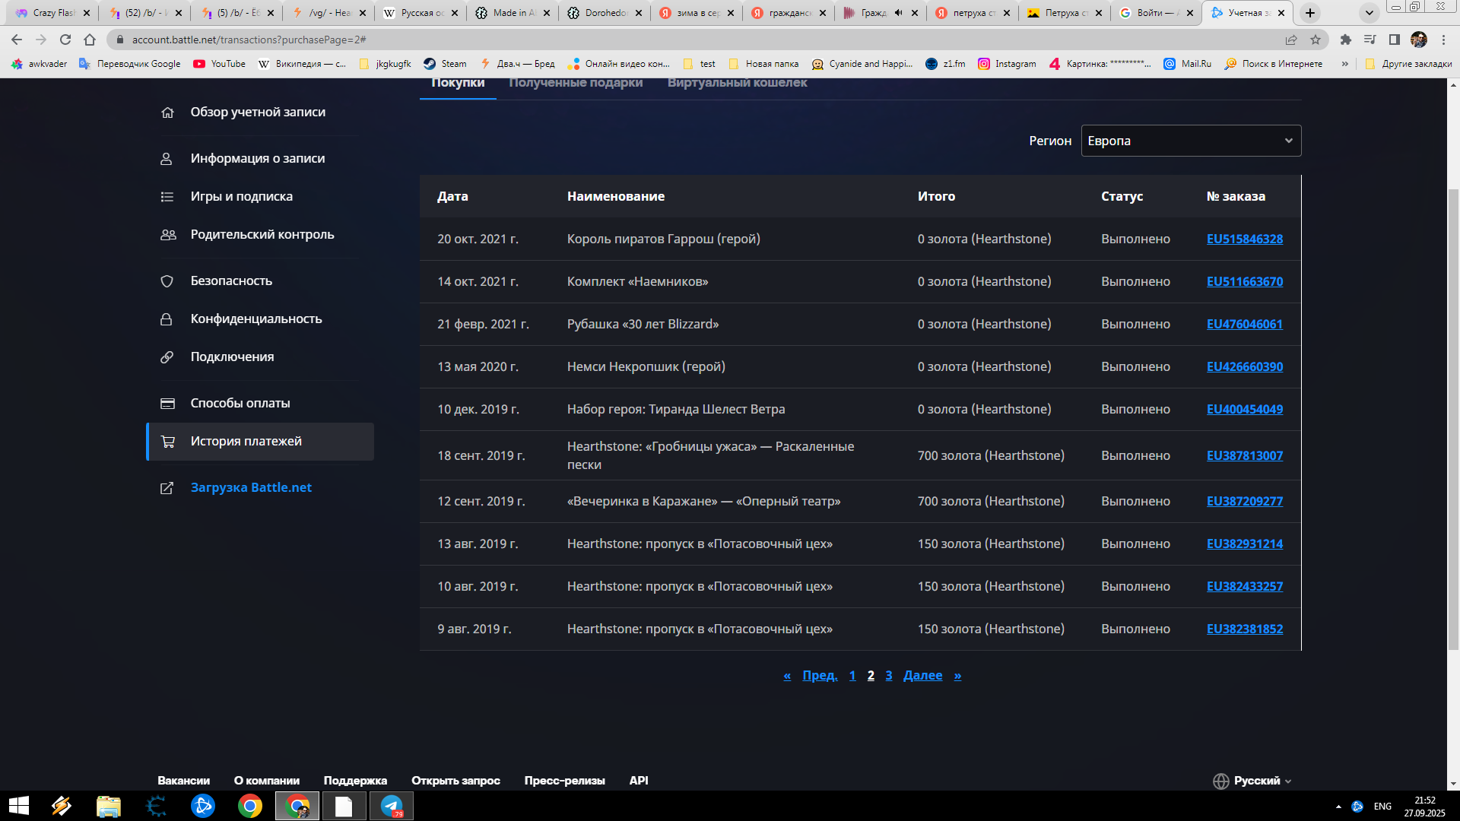This screenshot has height=821, width=1460.
Task: Select page 3 in the pagination
Action: tap(888, 675)
